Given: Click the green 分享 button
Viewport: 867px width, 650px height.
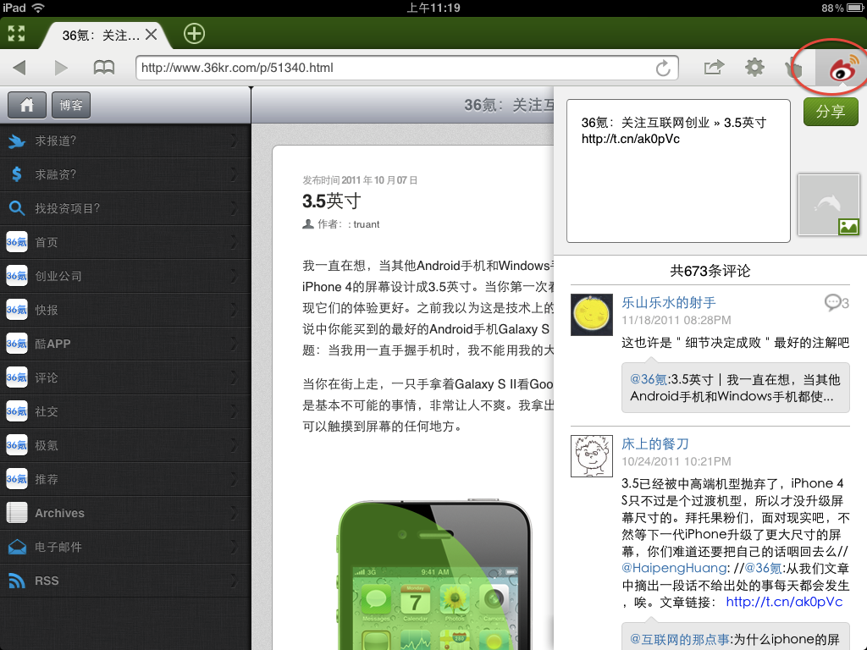Looking at the screenshot, I should pyautogui.click(x=831, y=112).
